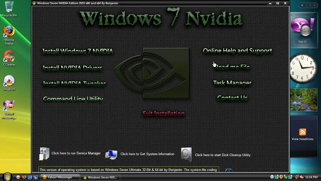
Task: Switch to Windows Seven NVI... taskbar button
Action: [x=100, y=177]
